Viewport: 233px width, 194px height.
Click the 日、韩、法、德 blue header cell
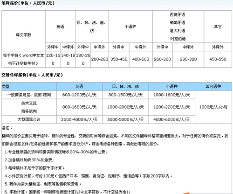(x=125, y=87)
